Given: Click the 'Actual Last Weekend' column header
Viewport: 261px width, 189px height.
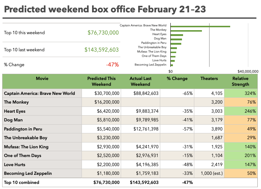Looking at the screenshot, I should (141, 81).
